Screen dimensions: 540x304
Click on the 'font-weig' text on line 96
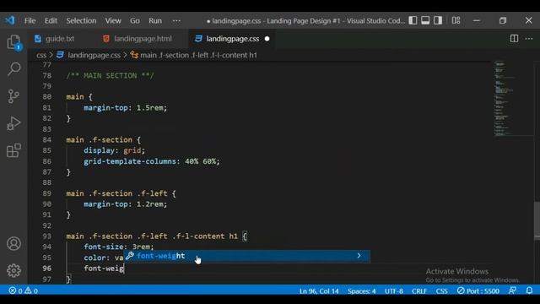104,269
